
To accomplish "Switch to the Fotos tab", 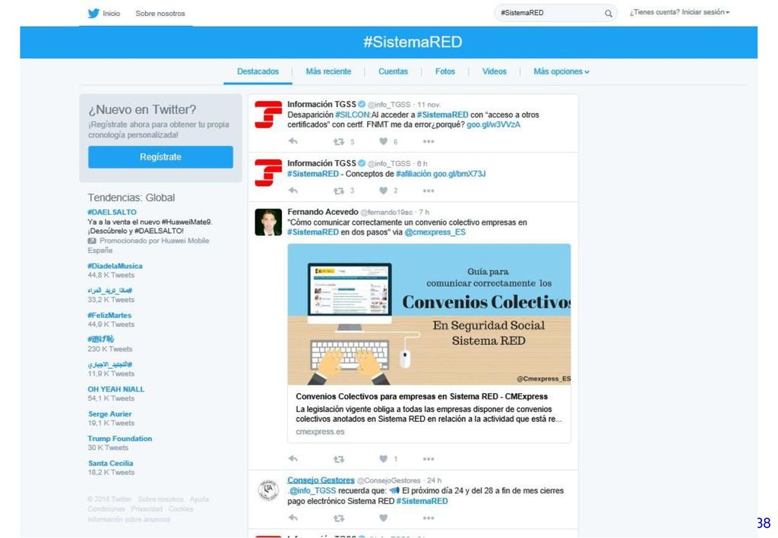I will [445, 71].
